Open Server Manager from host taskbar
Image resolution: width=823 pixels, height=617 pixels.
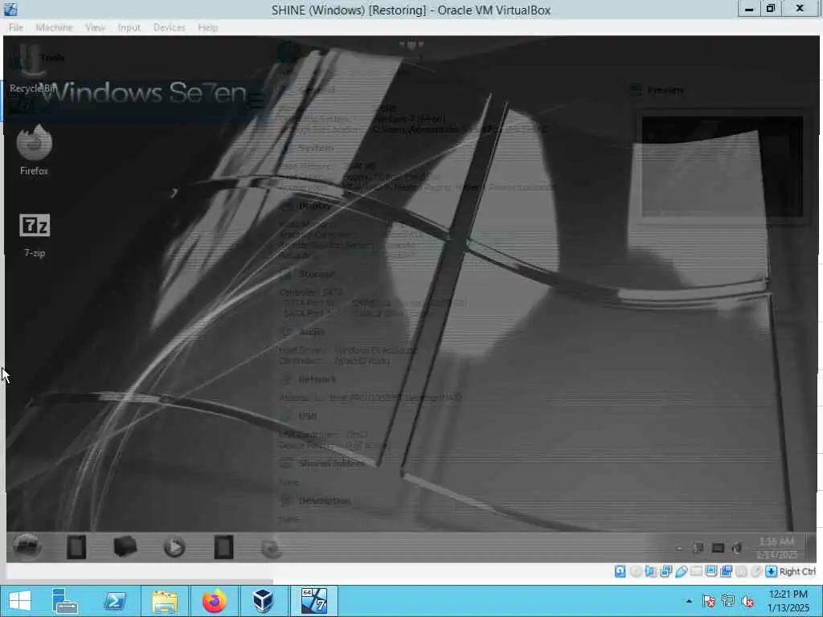point(65,601)
